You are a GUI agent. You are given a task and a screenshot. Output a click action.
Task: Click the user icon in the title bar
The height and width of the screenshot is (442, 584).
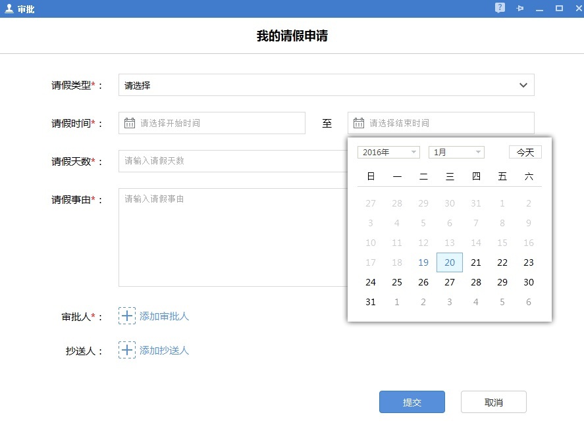[9, 9]
